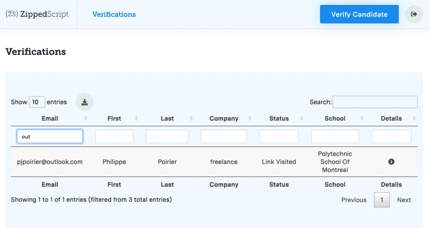Sort by Company column header
The width and height of the screenshot is (430, 228).
click(x=224, y=119)
